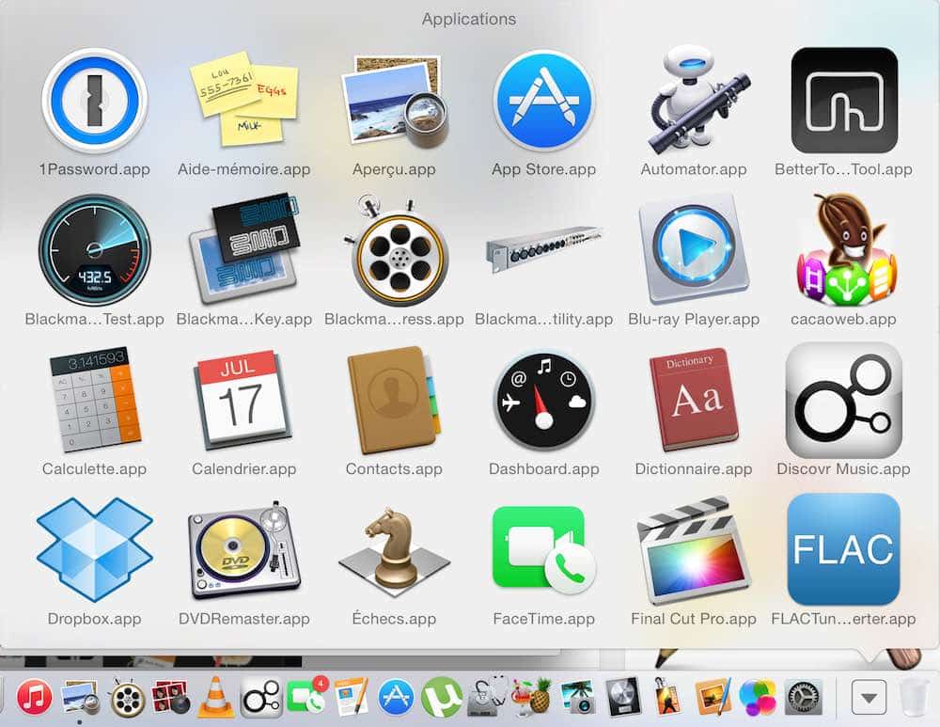Collapse the Applications stack arrow in the Dock
940x727 pixels.
[x=869, y=698]
